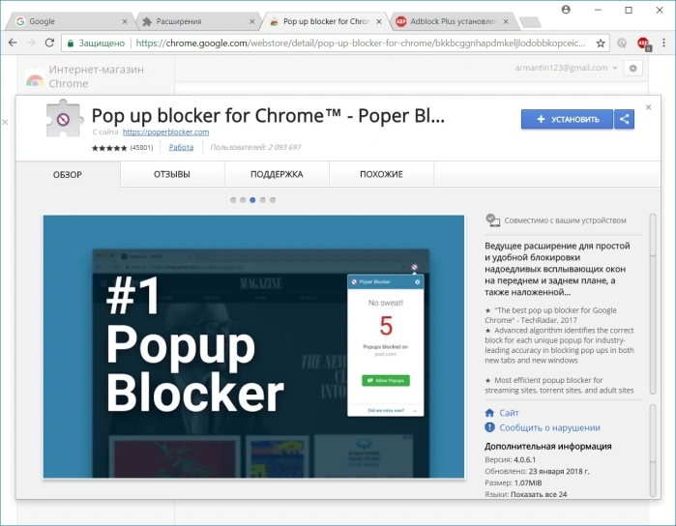This screenshot has height=526, width=676.
Task: Open the ПОХОЖИЕ section
Action: [382, 174]
